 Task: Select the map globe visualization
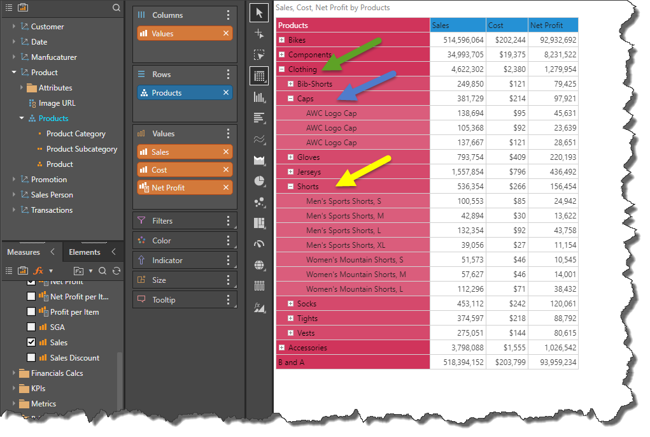pyautogui.click(x=258, y=264)
